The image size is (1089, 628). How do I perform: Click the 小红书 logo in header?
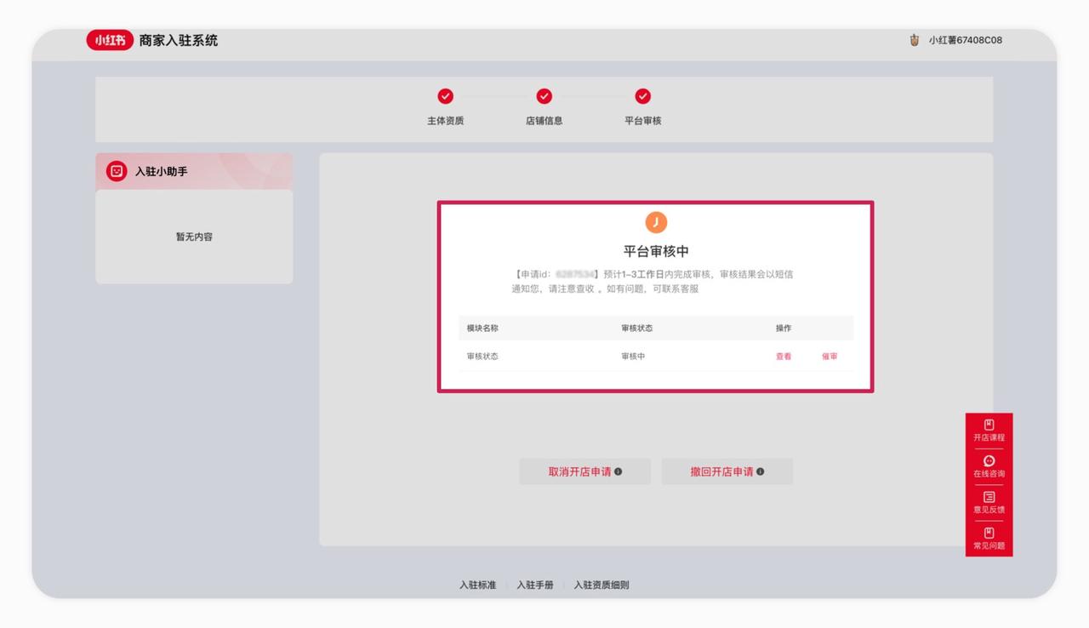110,40
